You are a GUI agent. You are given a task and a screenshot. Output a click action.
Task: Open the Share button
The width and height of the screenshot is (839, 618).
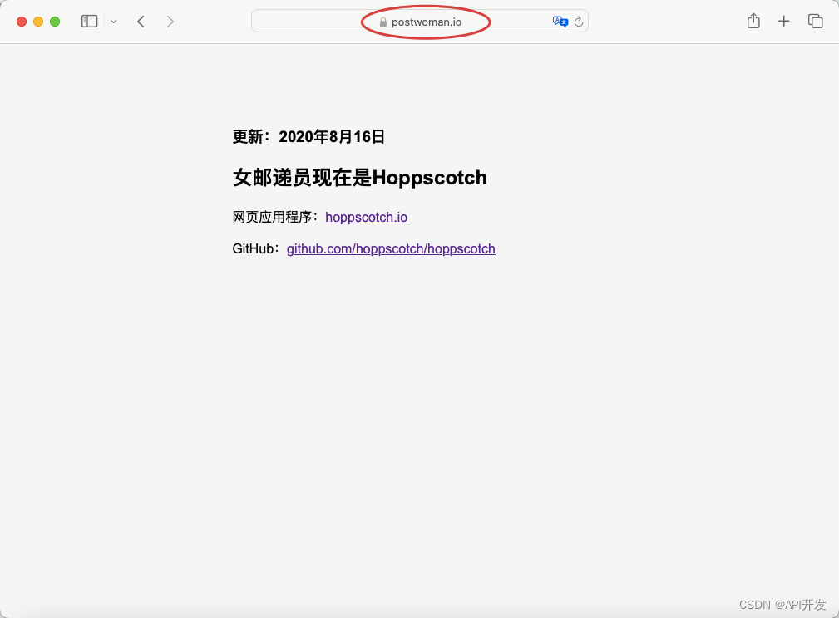click(x=753, y=21)
